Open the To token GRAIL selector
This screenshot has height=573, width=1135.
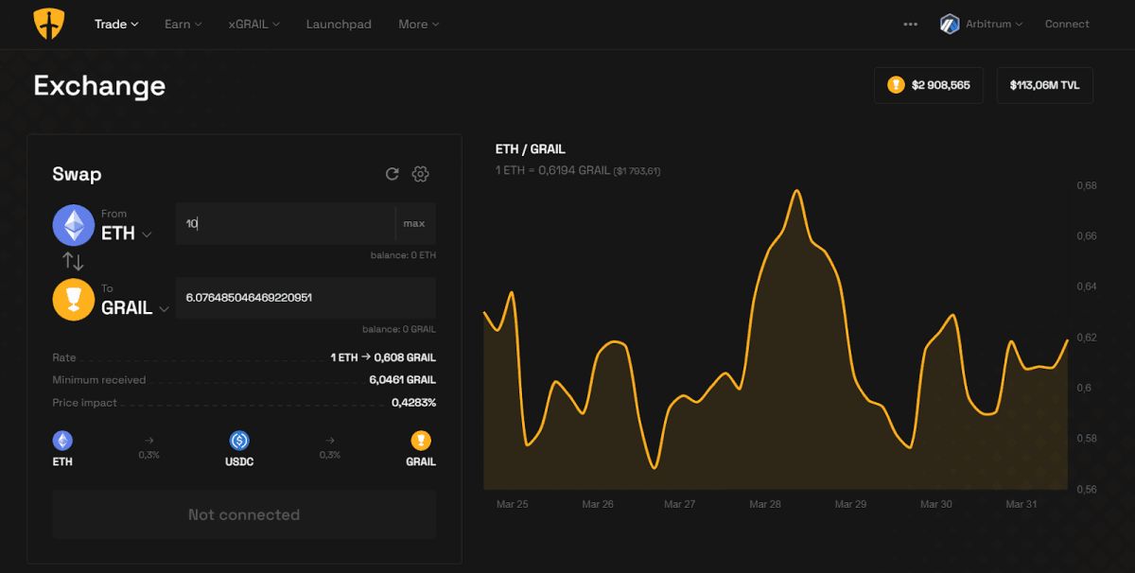128,308
